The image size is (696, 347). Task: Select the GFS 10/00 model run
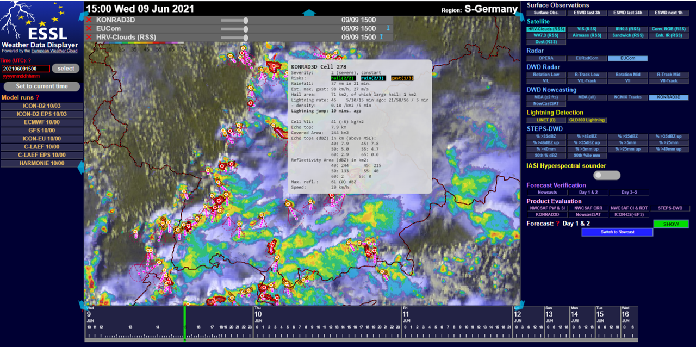click(x=42, y=131)
